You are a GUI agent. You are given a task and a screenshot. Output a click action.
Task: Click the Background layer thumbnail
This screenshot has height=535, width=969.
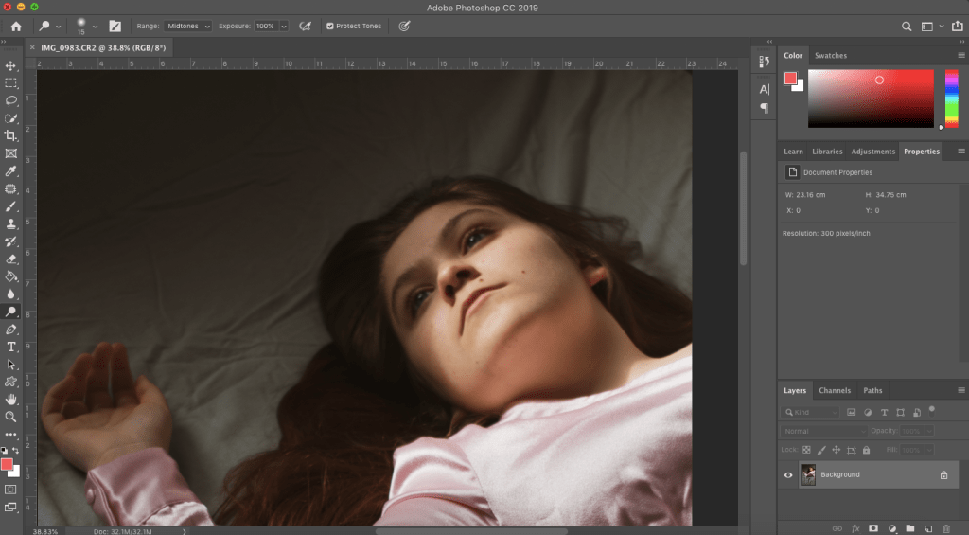pyautogui.click(x=808, y=474)
